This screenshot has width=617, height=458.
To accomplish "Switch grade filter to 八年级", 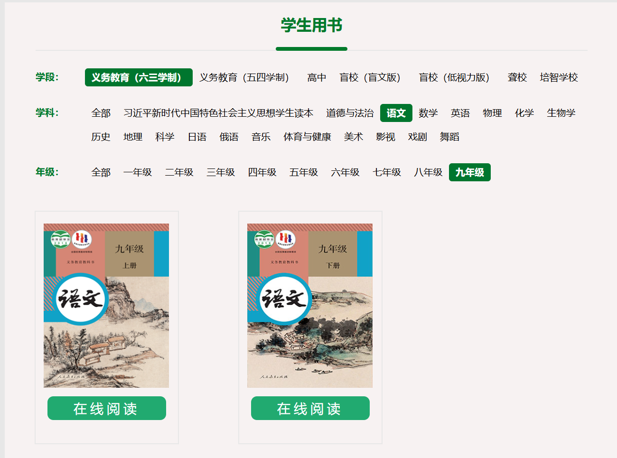I will pos(428,172).
